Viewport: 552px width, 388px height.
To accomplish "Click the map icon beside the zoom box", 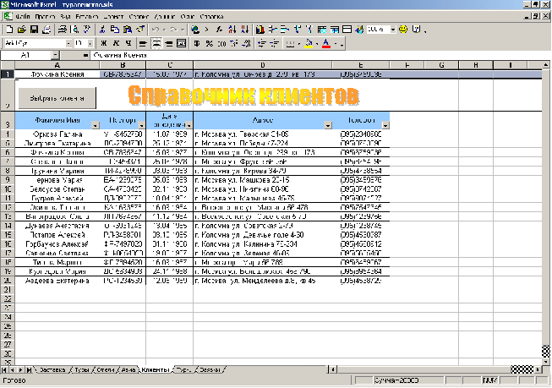I will point(359,30).
